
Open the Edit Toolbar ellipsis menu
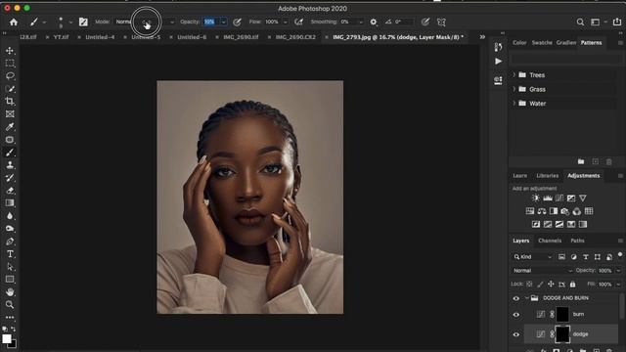coord(10,317)
